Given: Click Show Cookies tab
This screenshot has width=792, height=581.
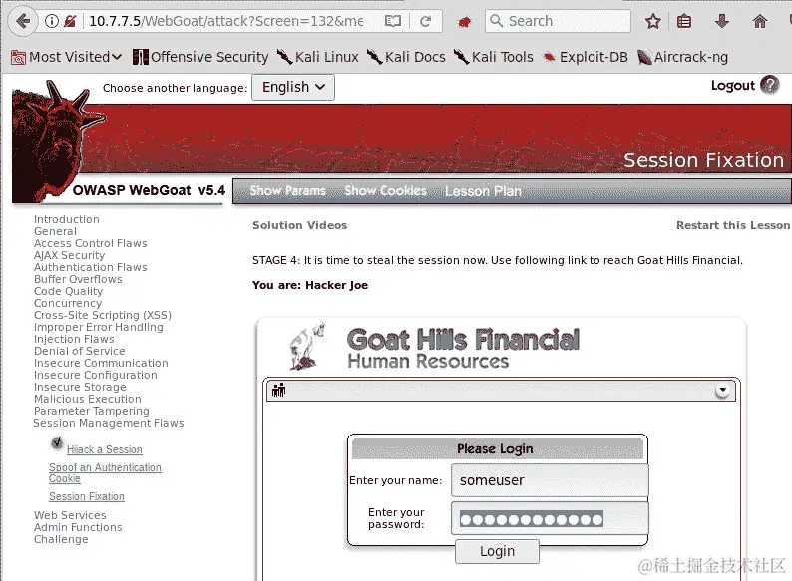Looking at the screenshot, I should click(x=385, y=190).
